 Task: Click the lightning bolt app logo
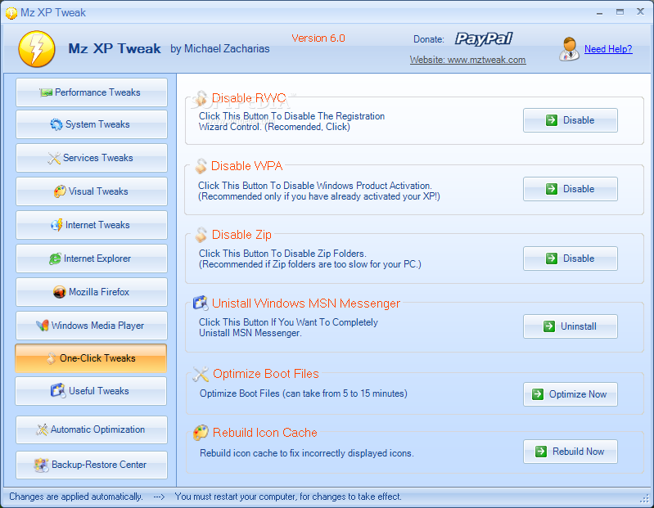pyautogui.click(x=37, y=49)
